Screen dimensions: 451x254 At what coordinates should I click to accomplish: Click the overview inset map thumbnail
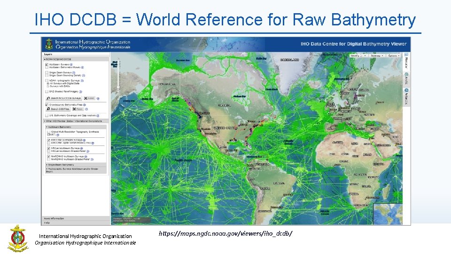tap(388, 214)
